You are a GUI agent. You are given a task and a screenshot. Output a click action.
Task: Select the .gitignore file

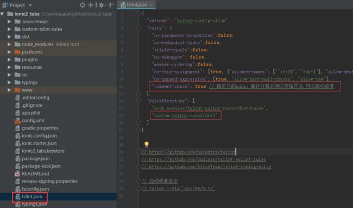32,105
